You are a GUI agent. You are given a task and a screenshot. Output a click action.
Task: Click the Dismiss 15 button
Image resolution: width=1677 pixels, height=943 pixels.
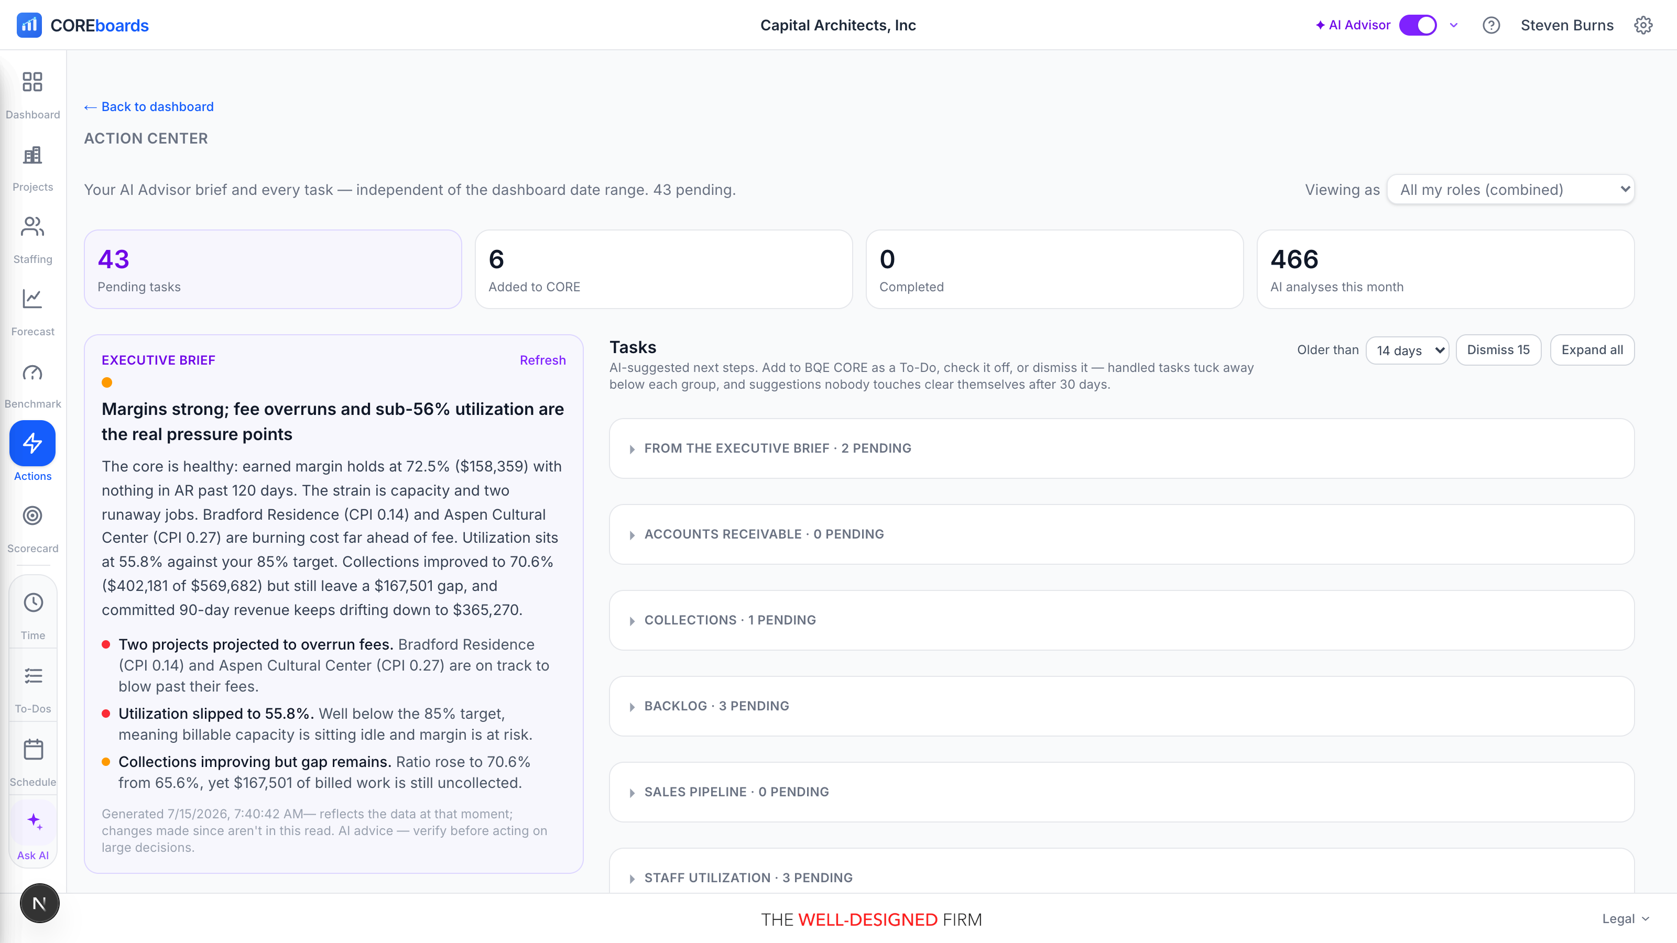(x=1499, y=350)
